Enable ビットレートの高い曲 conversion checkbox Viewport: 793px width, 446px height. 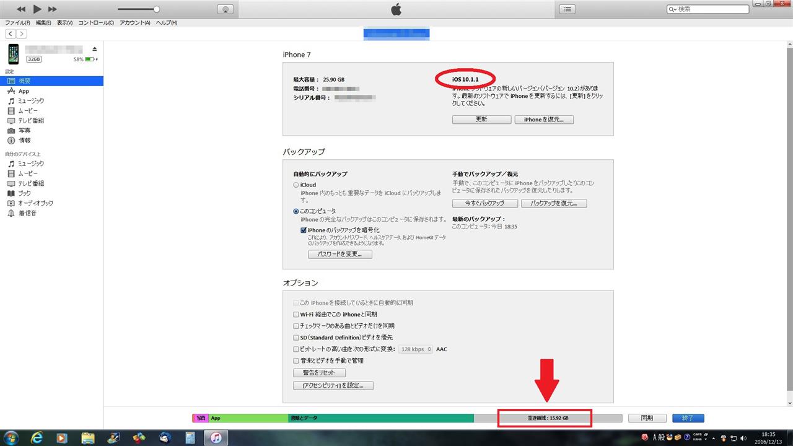(x=296, y=349)
